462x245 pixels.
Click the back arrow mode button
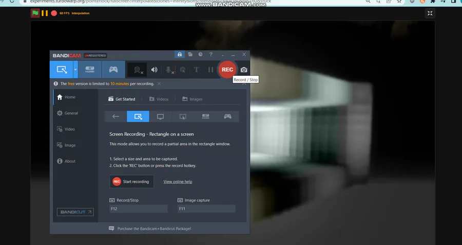pos(115,116)
